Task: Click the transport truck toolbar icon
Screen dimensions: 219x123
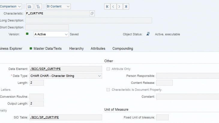Action: click(x=29, y=6)
